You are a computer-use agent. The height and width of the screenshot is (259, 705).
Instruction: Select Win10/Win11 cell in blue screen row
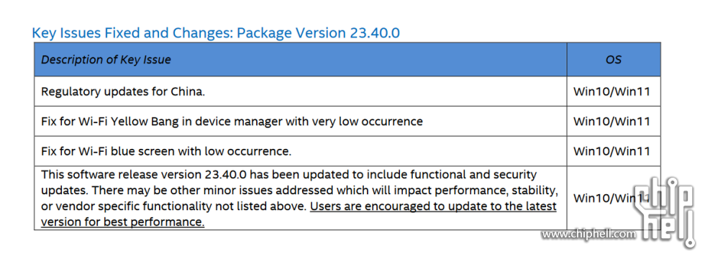(613, 151)
